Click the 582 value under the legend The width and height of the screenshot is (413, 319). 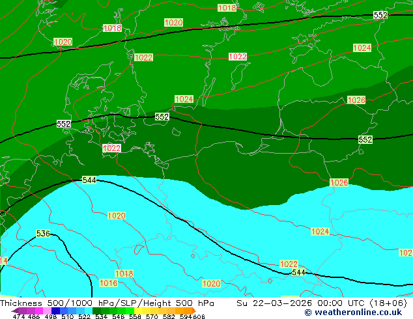coord(169,316)
